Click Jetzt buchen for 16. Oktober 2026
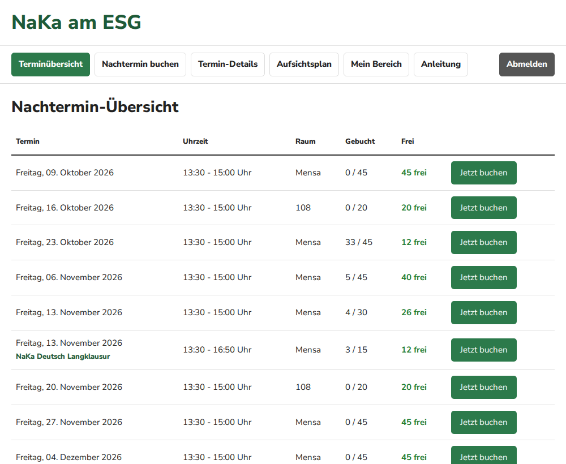This screenshot has width=566, height=464. pos(484,208)
